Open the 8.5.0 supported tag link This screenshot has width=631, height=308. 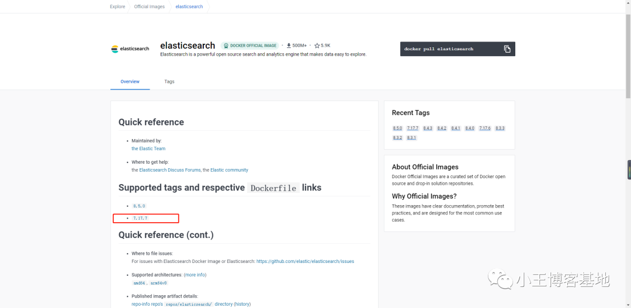pyautogui.click(x=139, y=206)
